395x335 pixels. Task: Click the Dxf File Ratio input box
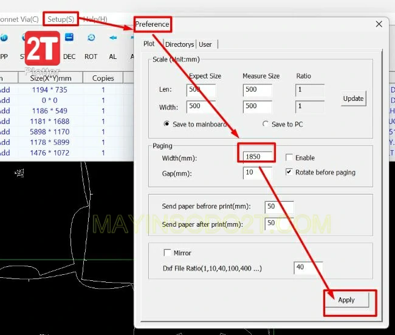pos(307,268)
